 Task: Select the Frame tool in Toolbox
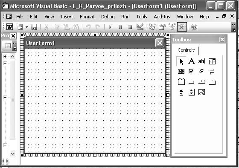181,81
